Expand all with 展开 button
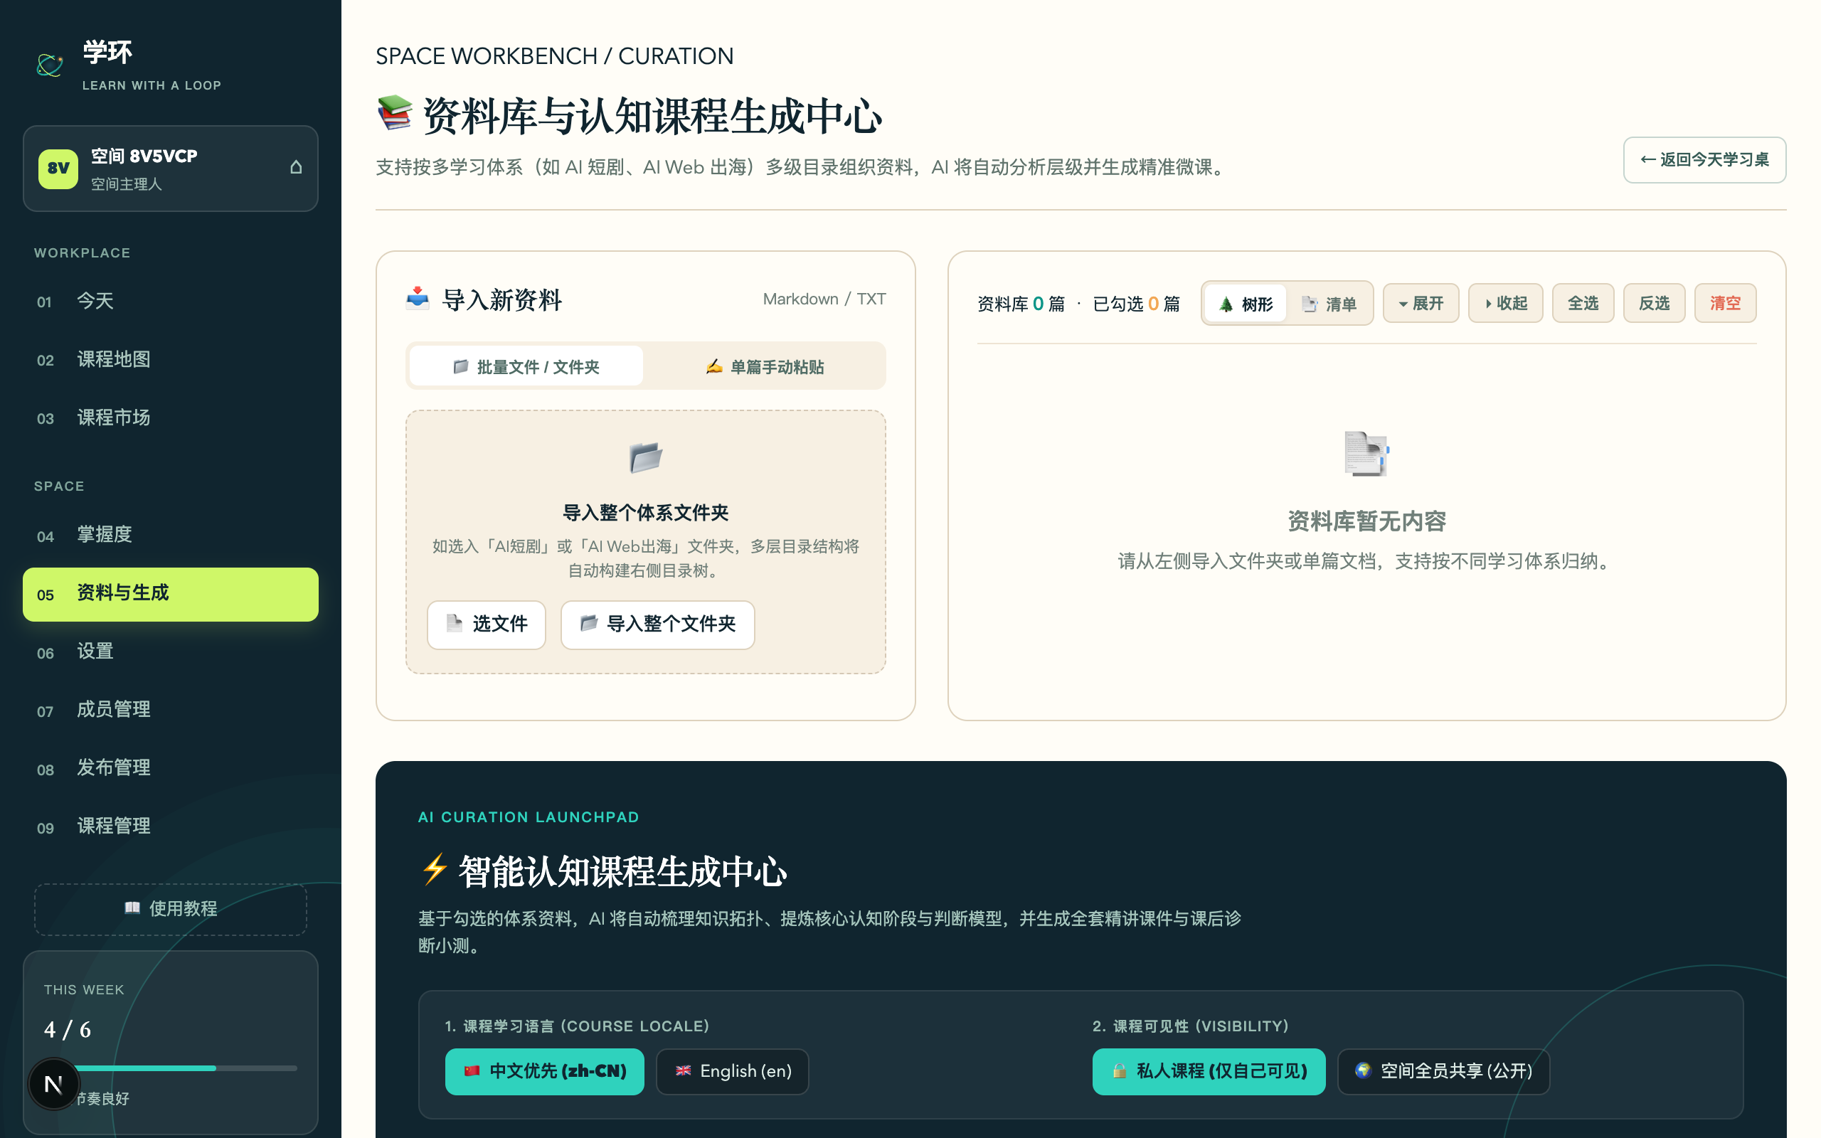1821x1138 pixels. point(1421,303)
